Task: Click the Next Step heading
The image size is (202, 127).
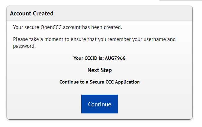Action: point(100,70)
